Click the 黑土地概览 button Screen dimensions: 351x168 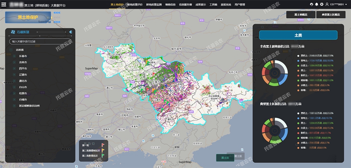tap(300, 14)
